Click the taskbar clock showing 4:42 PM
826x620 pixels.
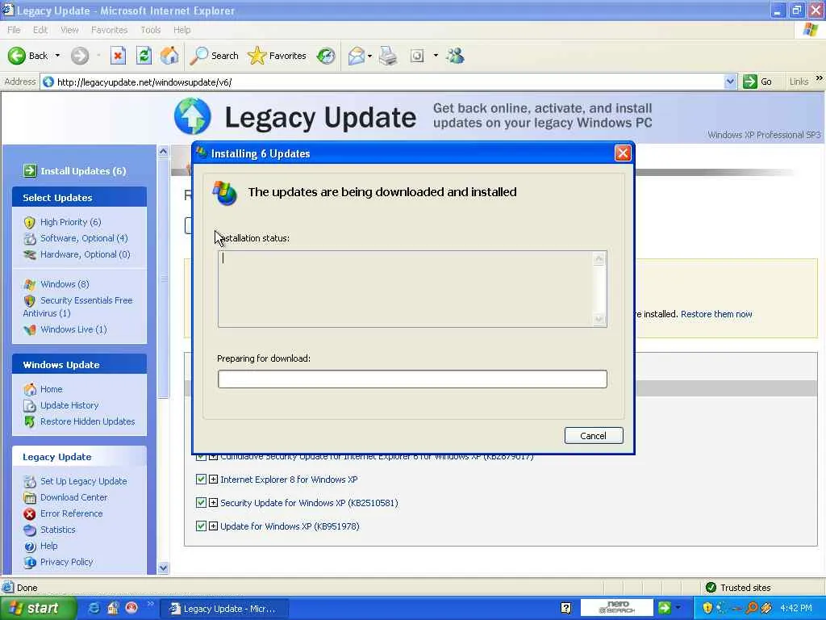pos(796,608)
